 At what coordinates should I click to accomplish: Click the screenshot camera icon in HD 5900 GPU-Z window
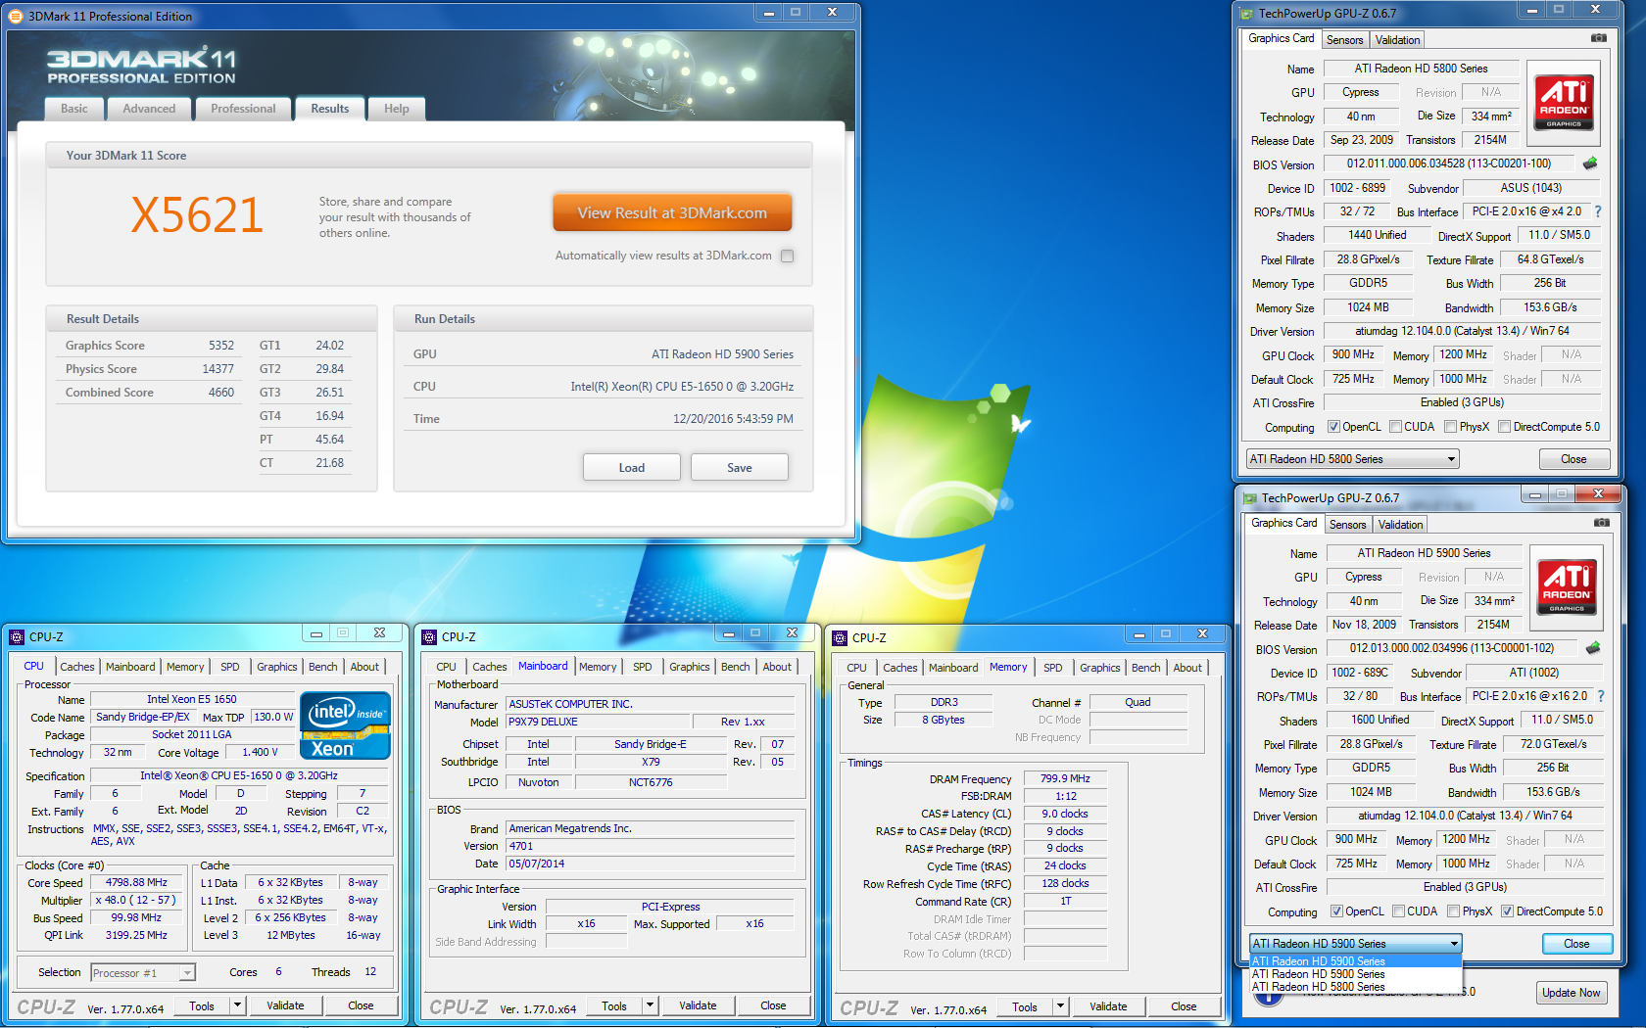point(1601,523)
